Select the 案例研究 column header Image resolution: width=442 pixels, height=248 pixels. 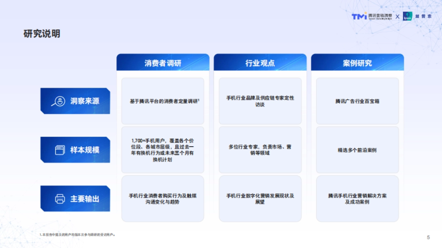tap(356, 62)
